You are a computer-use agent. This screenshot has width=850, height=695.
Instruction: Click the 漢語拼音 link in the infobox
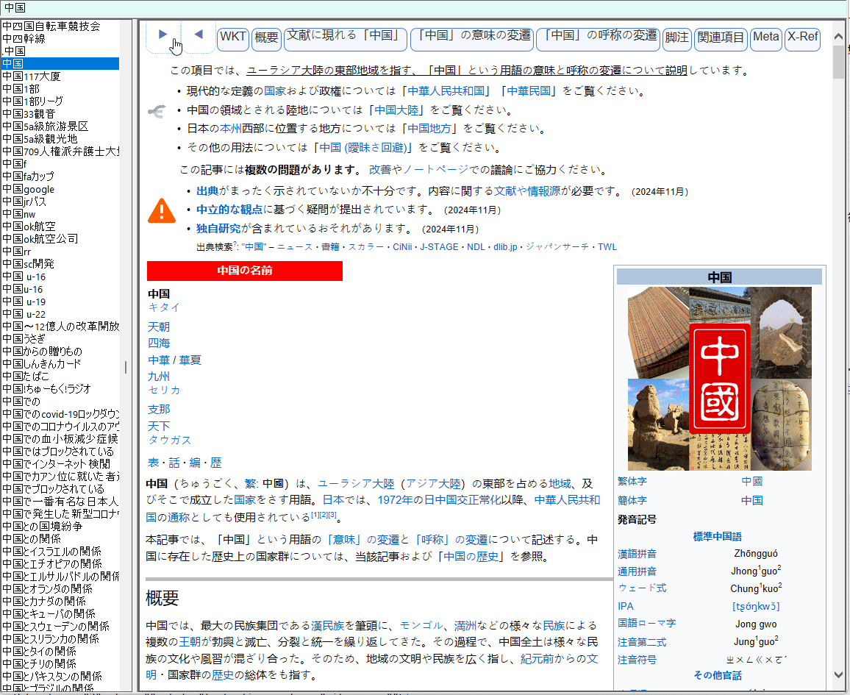637,554
